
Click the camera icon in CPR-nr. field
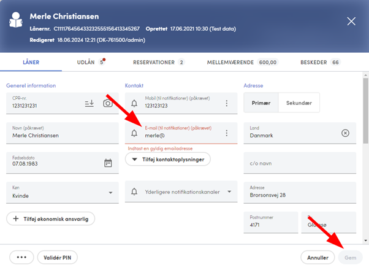[108, 103]
